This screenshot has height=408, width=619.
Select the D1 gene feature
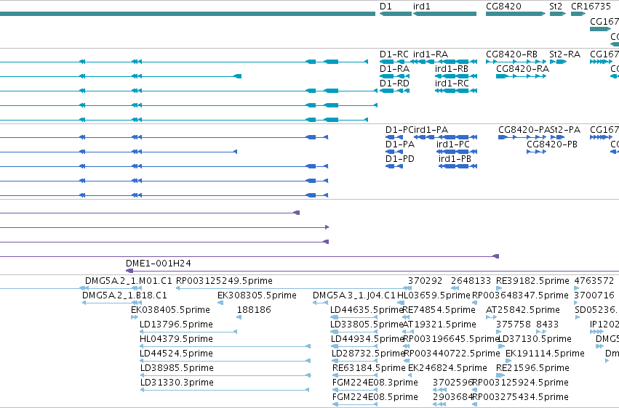396,14
